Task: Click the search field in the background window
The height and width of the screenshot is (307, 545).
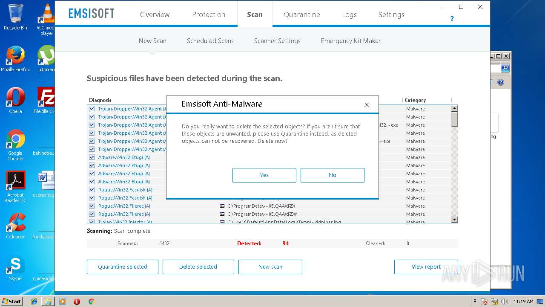Action: [x=495, y=68]
